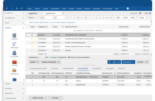
Task: Open the Finanzen menu
Action: coord(87,9)
